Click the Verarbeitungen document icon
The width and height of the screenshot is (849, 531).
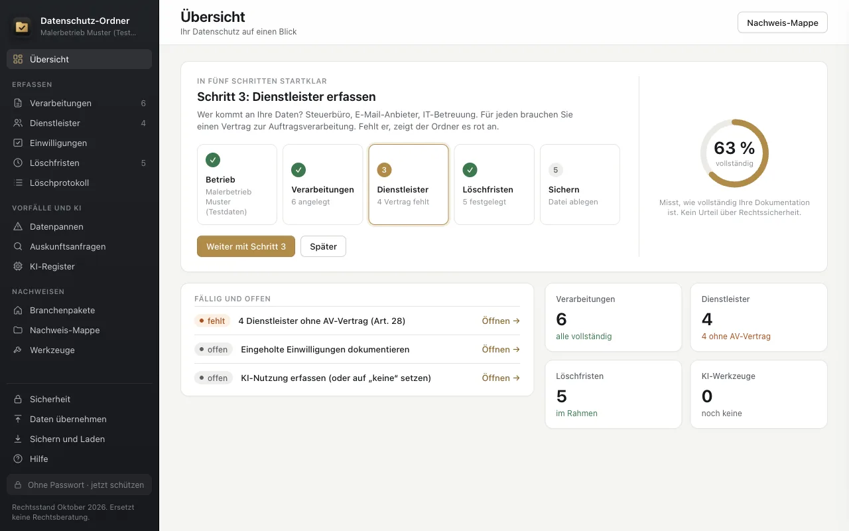[x=18, y=103]
